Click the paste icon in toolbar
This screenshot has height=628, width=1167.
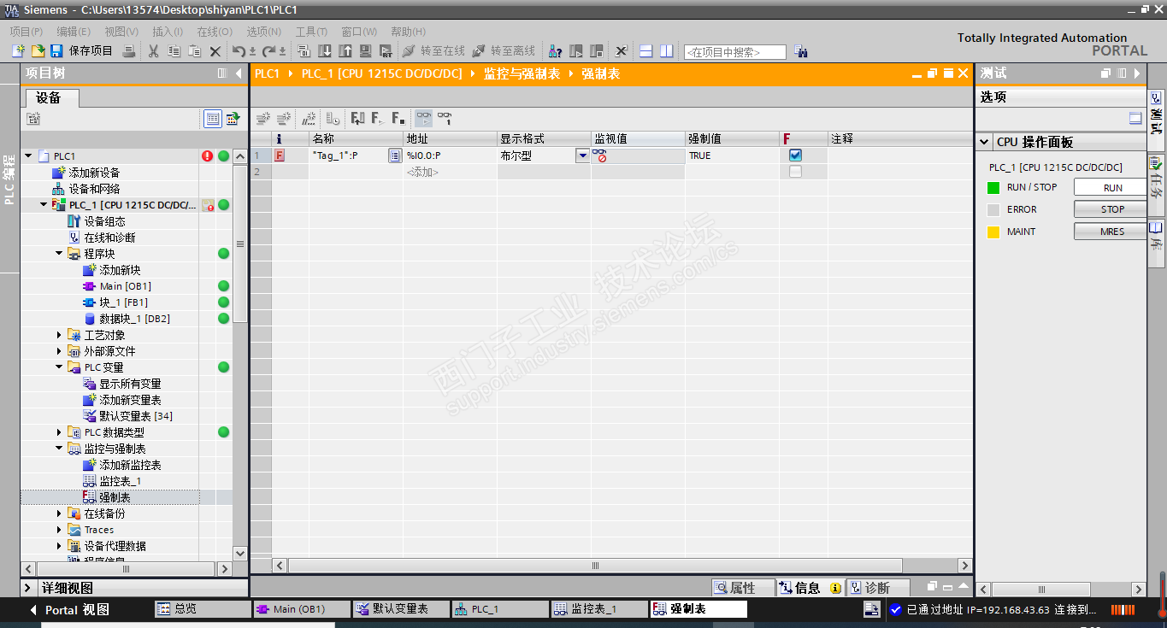194,51
